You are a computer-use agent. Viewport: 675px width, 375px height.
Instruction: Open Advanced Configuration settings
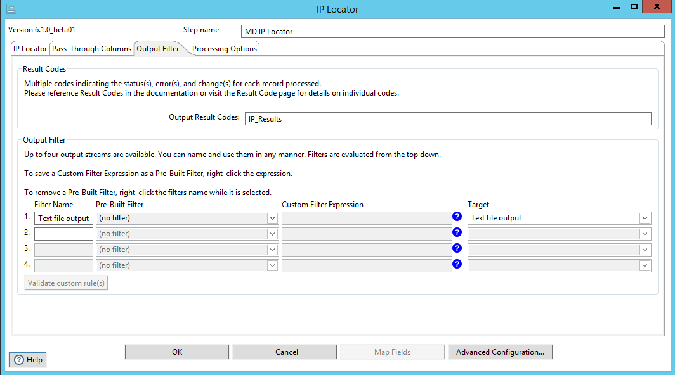pos(500,352)
